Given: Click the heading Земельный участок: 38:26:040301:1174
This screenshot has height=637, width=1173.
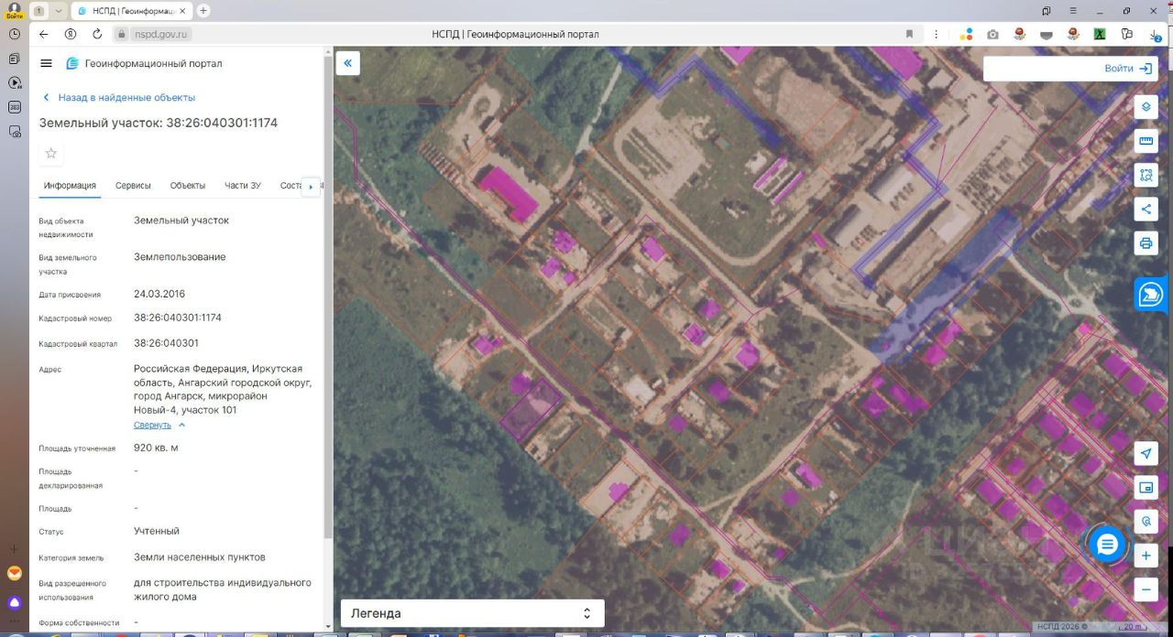Looking at the screenshot, I should click(x=158, y=123).
